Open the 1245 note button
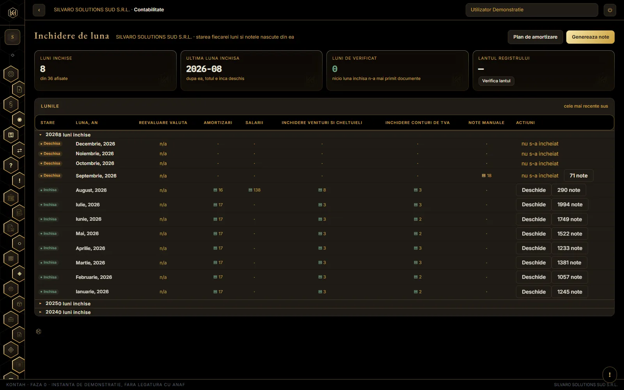The height and width of the screenshot is (390, 624). [569, 292]
